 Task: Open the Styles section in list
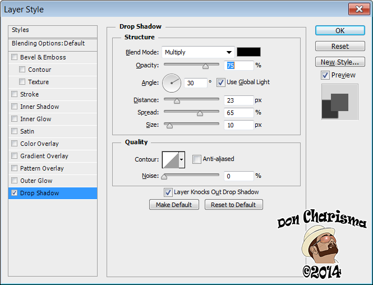pos(21,30)
